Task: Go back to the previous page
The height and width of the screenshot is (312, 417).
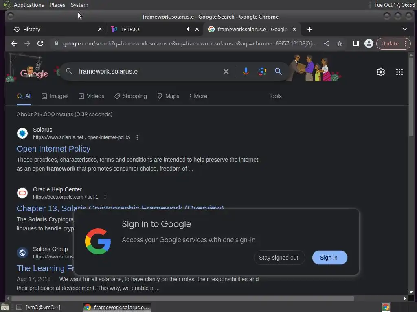Action: [14, 44]
